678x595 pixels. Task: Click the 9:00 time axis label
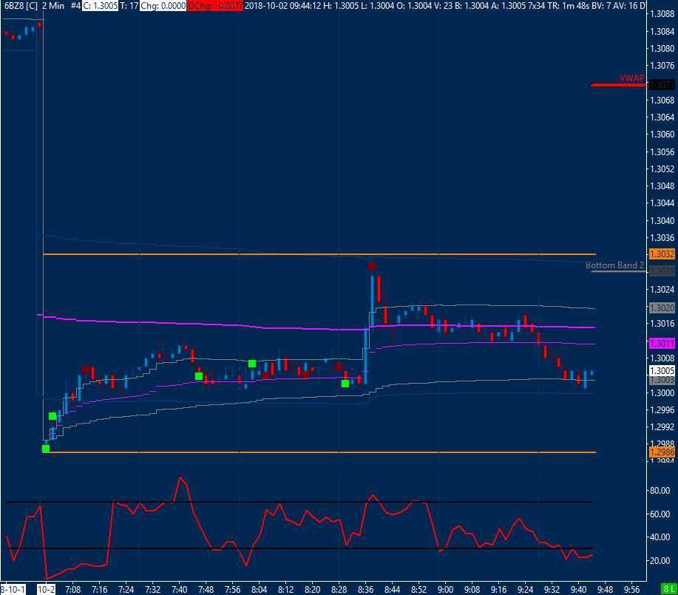445,589
